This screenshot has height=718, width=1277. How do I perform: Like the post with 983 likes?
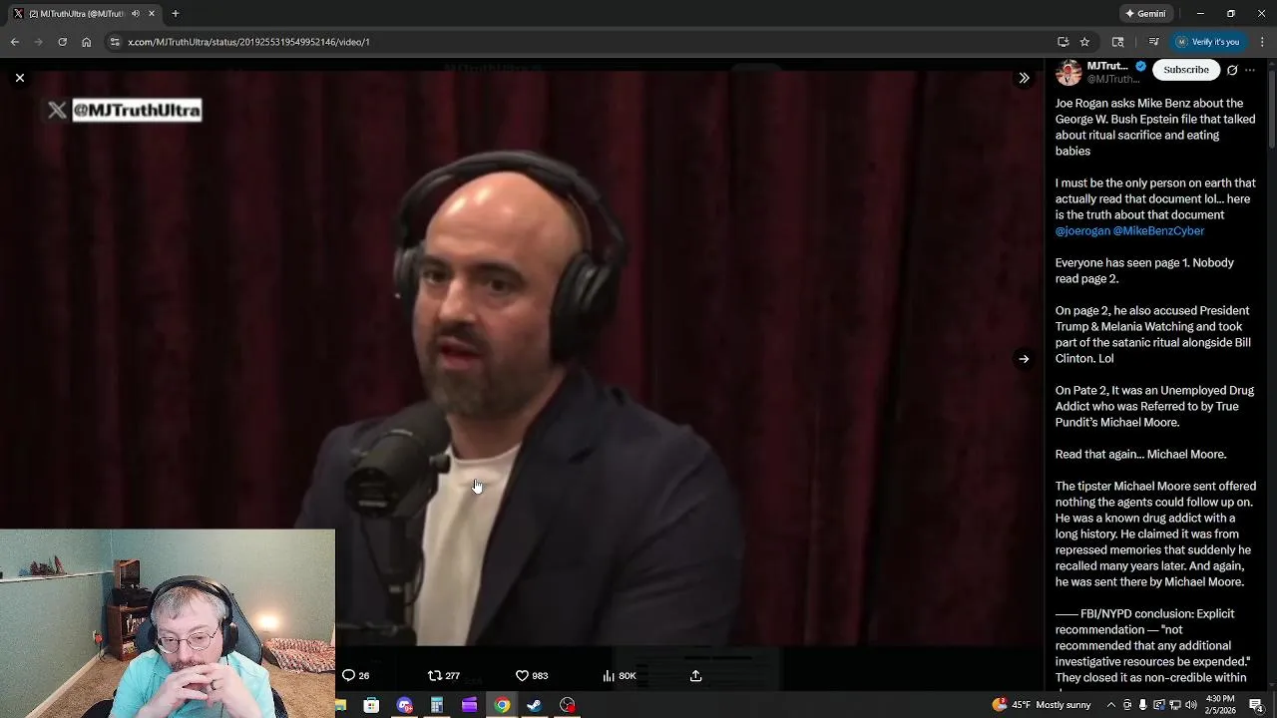[x=531, y=675]
